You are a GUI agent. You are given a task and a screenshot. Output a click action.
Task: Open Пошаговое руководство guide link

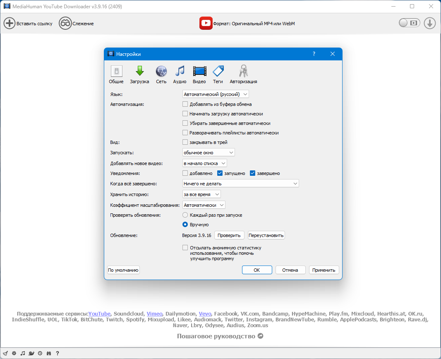(216, 336)
